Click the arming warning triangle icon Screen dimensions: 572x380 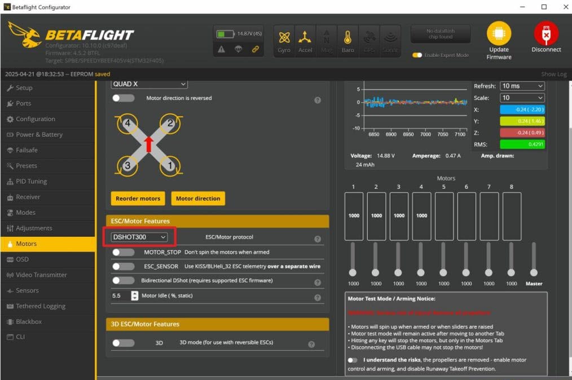222,49
